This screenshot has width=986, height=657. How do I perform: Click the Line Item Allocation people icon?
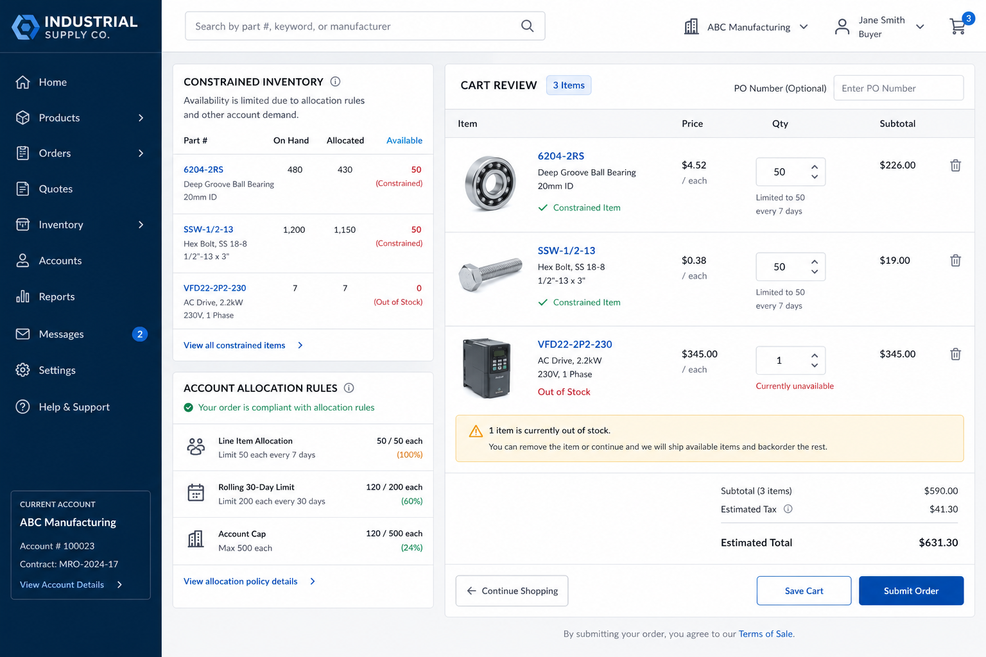click(196, 447)
